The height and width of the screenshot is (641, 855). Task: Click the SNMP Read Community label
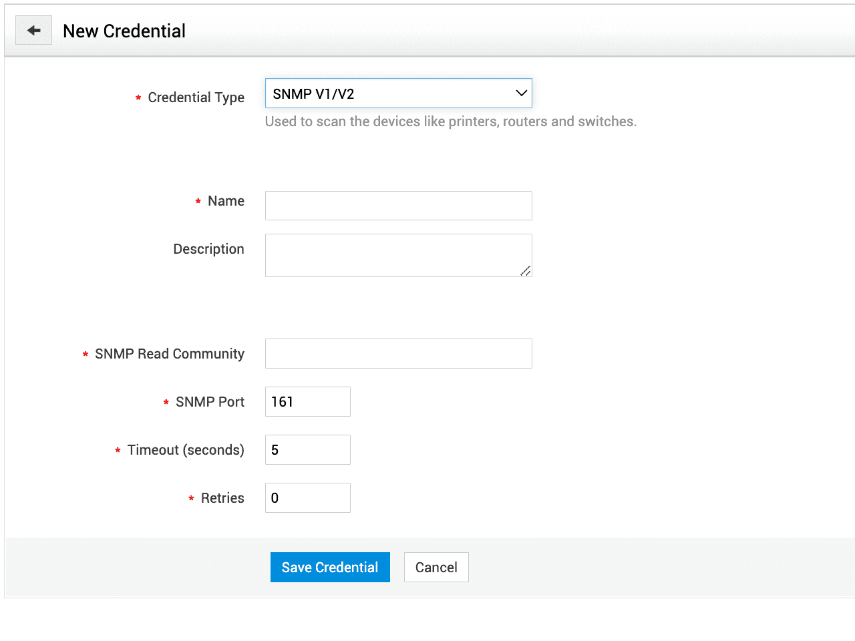[x=170, y=354]
